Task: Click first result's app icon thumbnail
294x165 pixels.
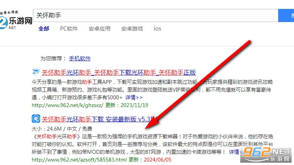Action: [36, 72]
